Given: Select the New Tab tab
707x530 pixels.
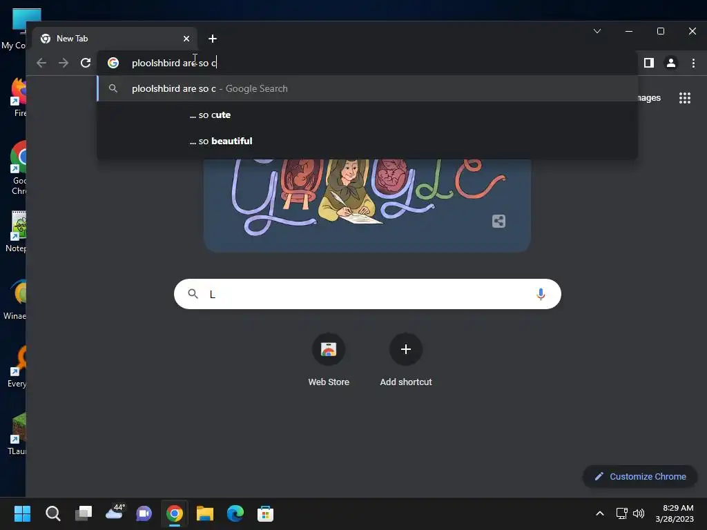Looking at the screenshot, I should click(x=115, y=39).
